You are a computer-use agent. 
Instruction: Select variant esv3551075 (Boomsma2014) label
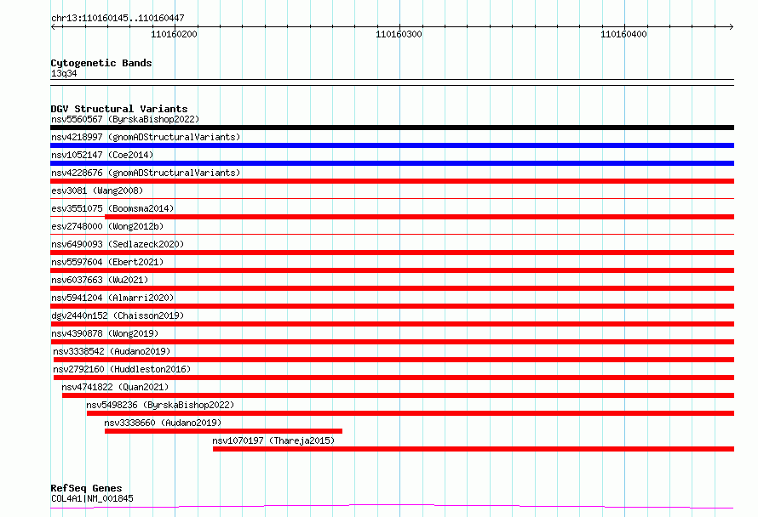(112, 208)
